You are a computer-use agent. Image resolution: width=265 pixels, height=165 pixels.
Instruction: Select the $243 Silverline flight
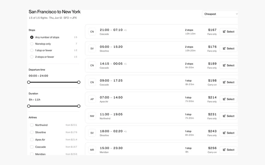tap(228, 133)
